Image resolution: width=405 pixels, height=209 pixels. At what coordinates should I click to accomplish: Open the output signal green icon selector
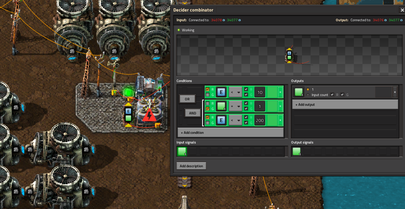click(299, 92)
